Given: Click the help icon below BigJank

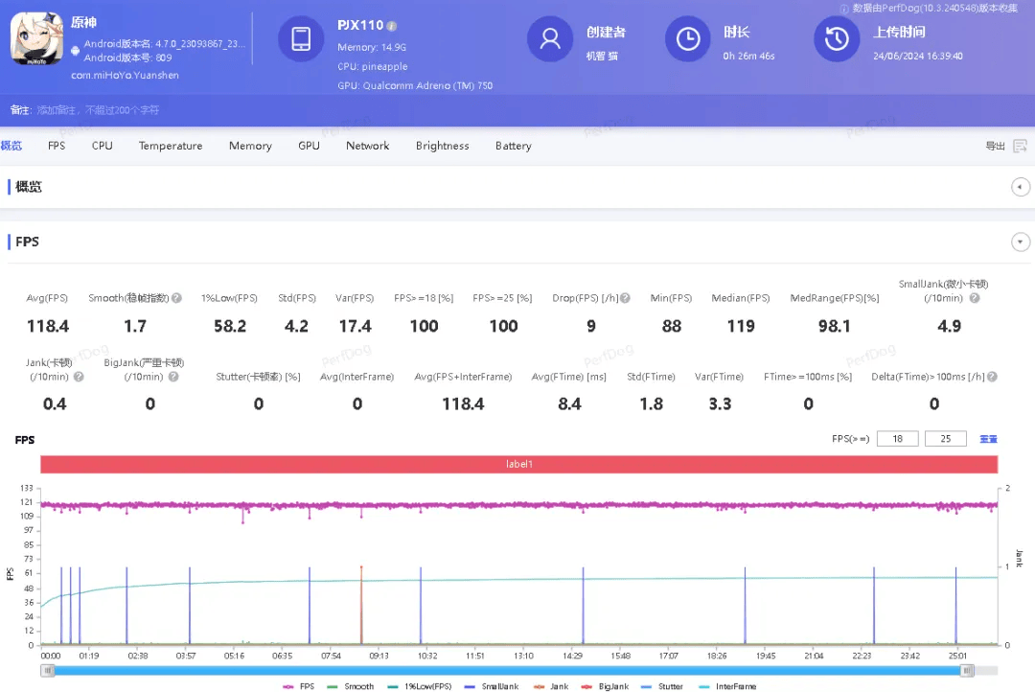Looking at the screenshot, I should 173,377.
